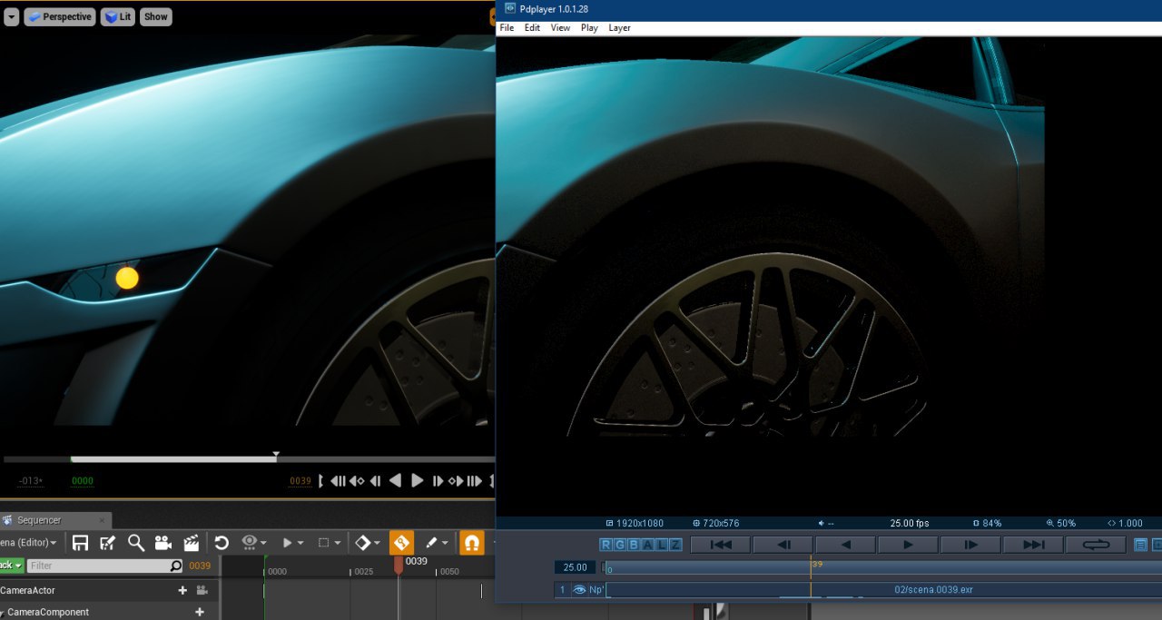
Task: Open the Pdplayer File menu
Action: tap(507, 28)
